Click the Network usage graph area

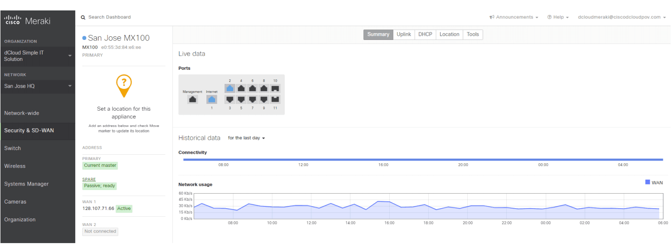(x=428, y=206)
